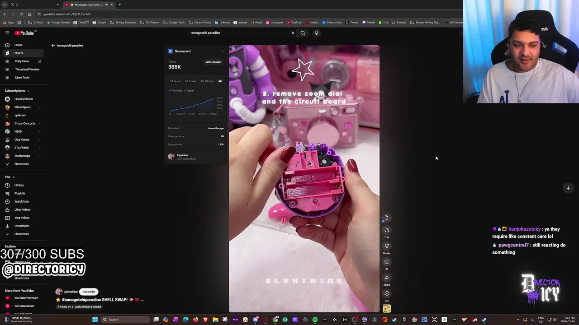Select the 24 hours range tab

pyautogui.click(x=175, y=81)
